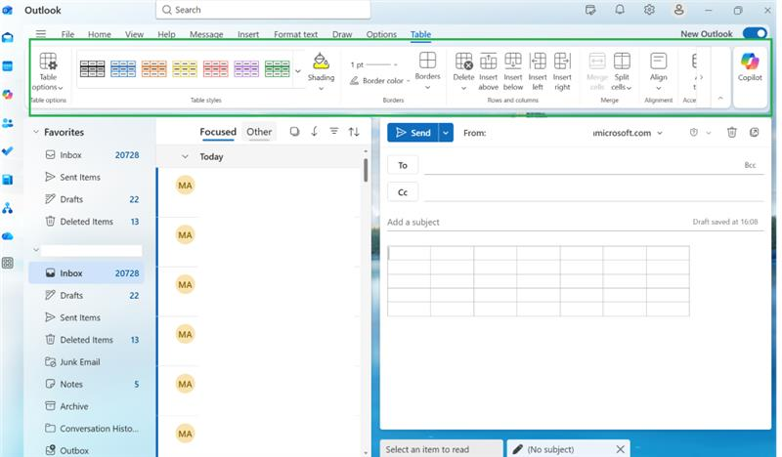This screenshot has height=457, width=782.
Task: Switch to the Other inbox tab
Action: click(x=259, y=132)
